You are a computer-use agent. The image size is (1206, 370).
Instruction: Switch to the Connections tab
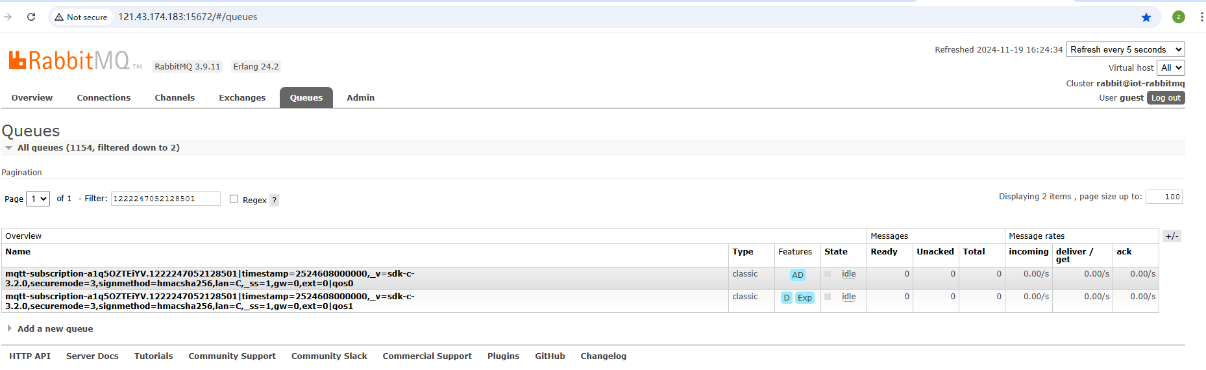point(104,98)
